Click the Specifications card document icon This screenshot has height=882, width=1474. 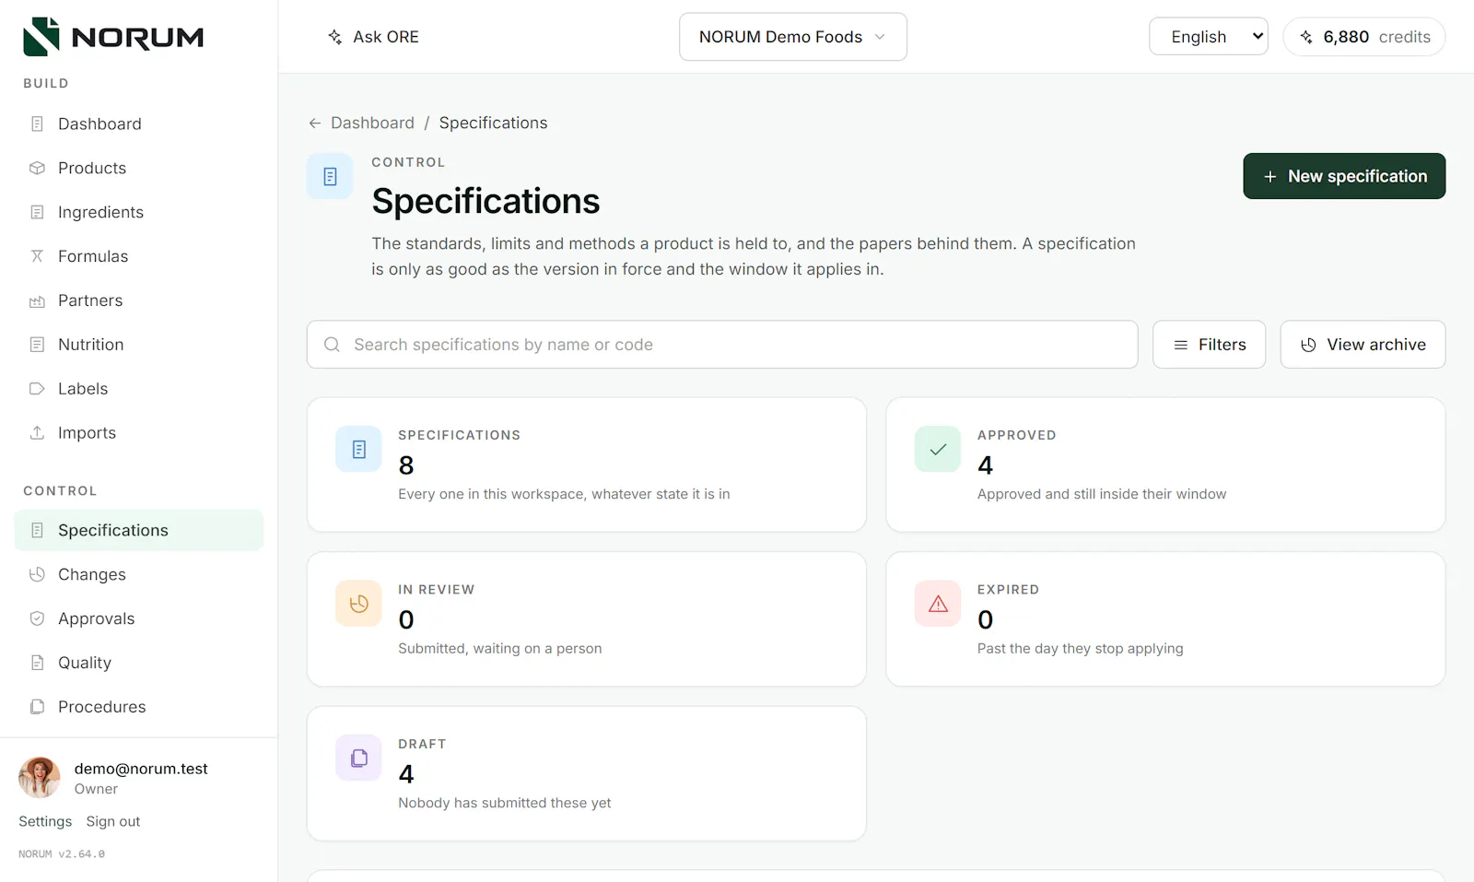point(358,449)
